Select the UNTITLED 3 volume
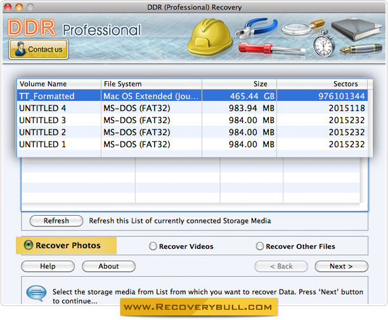The height and width of the screenshot is (320, 388). tap(192, 120)
